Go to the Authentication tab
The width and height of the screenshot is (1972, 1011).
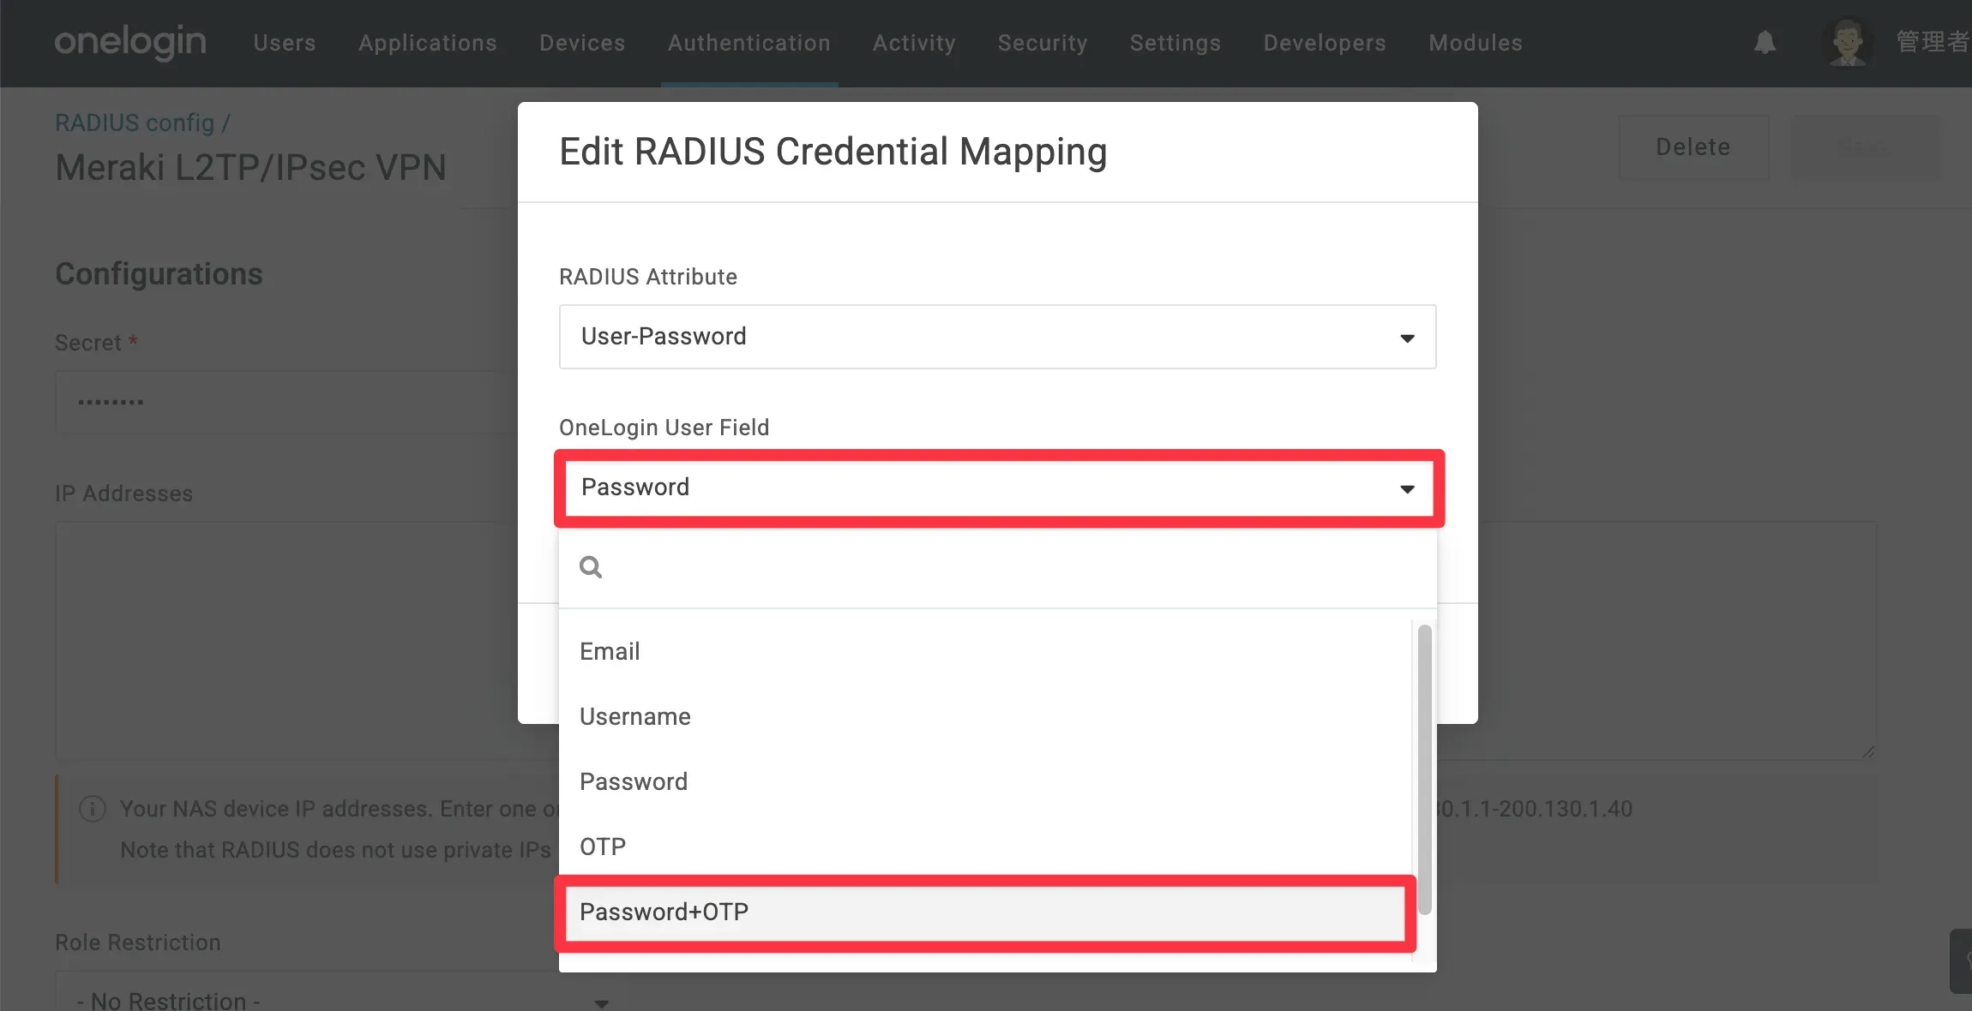(749, 43)
